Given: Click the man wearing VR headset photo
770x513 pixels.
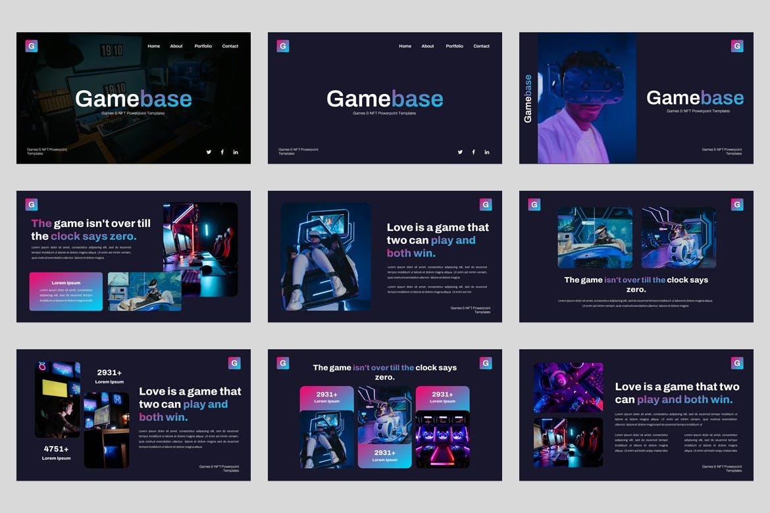Looking at the screenshot, I should 579,99.
